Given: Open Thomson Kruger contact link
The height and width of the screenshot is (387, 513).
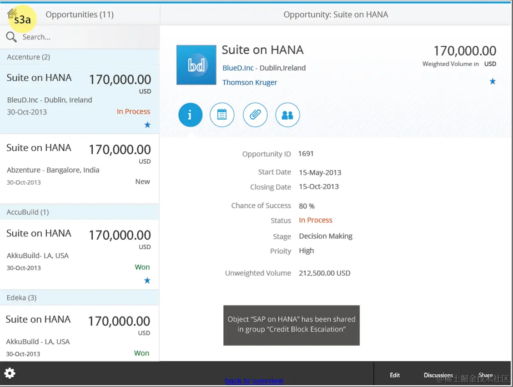Looking at the screenshot, I should click(250, 82).
